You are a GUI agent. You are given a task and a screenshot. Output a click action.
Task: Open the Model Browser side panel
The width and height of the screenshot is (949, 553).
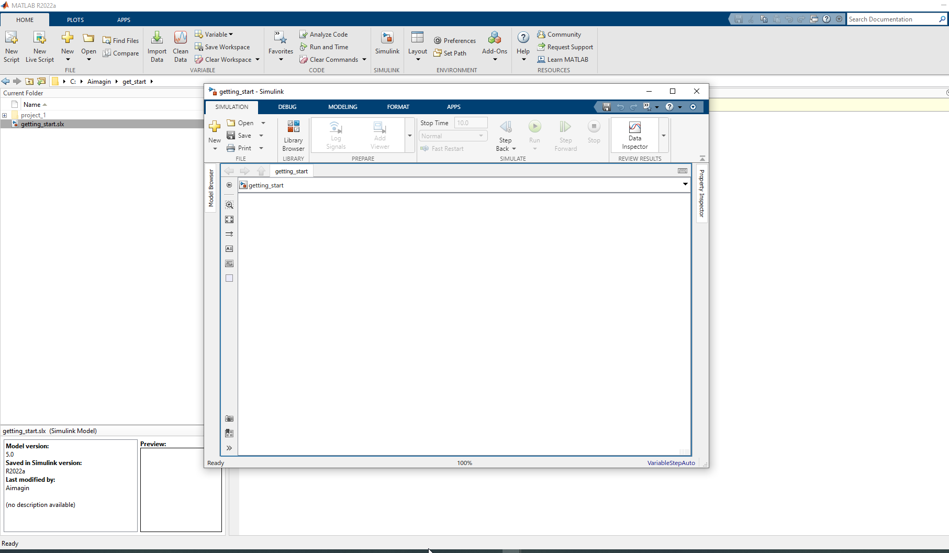point(211,187)
